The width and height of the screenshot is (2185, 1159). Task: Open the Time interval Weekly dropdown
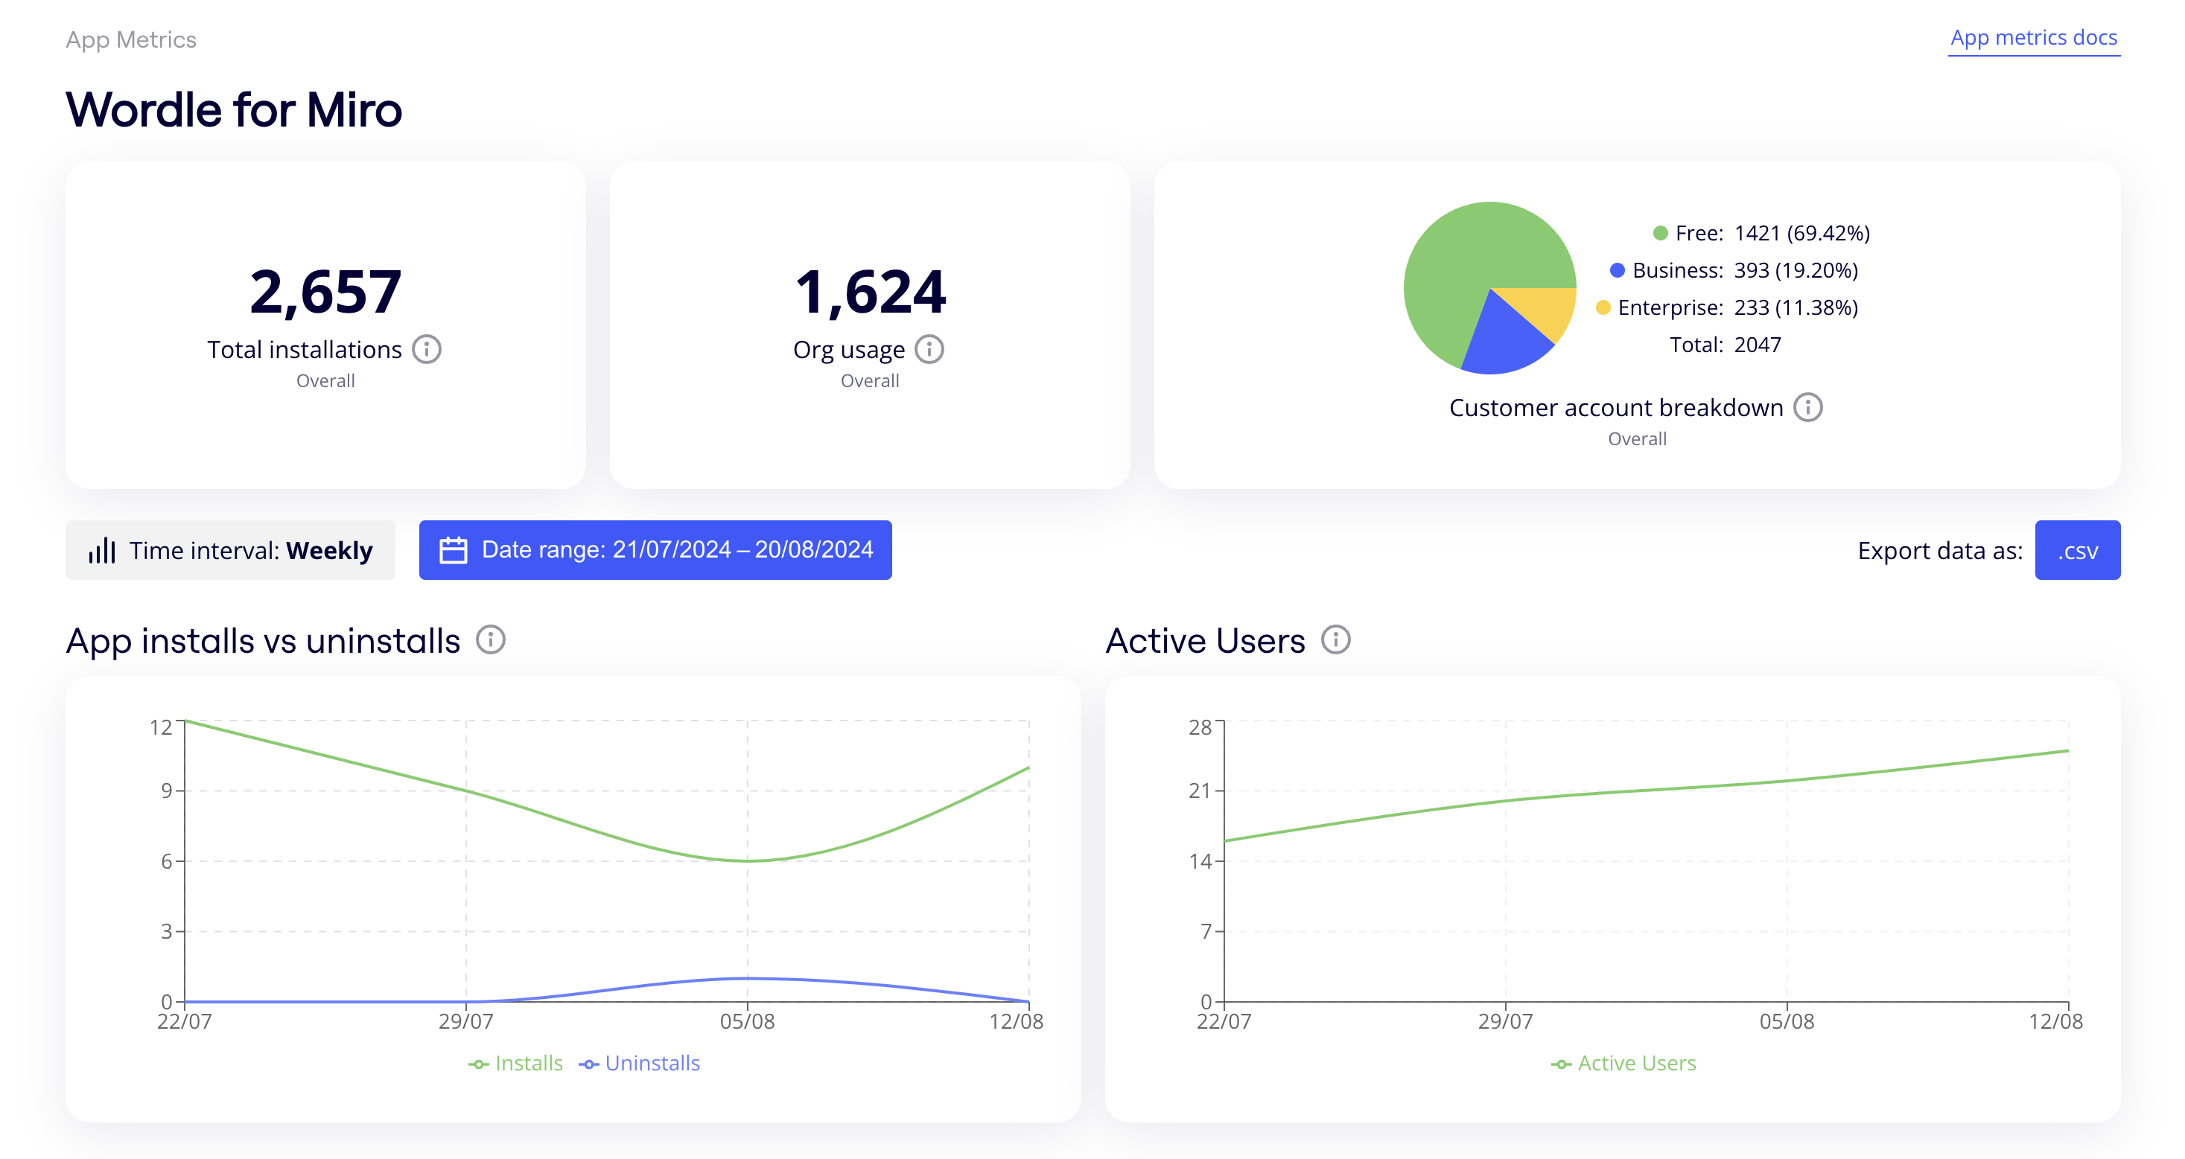point(230,550)
